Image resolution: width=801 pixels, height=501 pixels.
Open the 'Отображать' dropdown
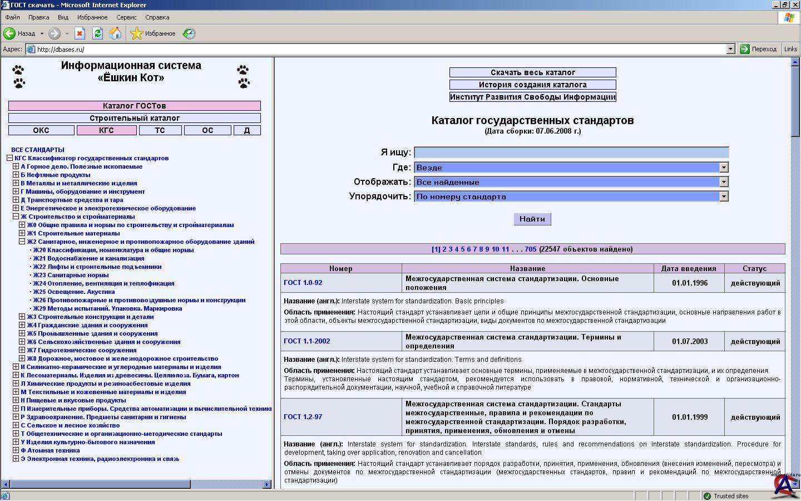pos(723,182)
